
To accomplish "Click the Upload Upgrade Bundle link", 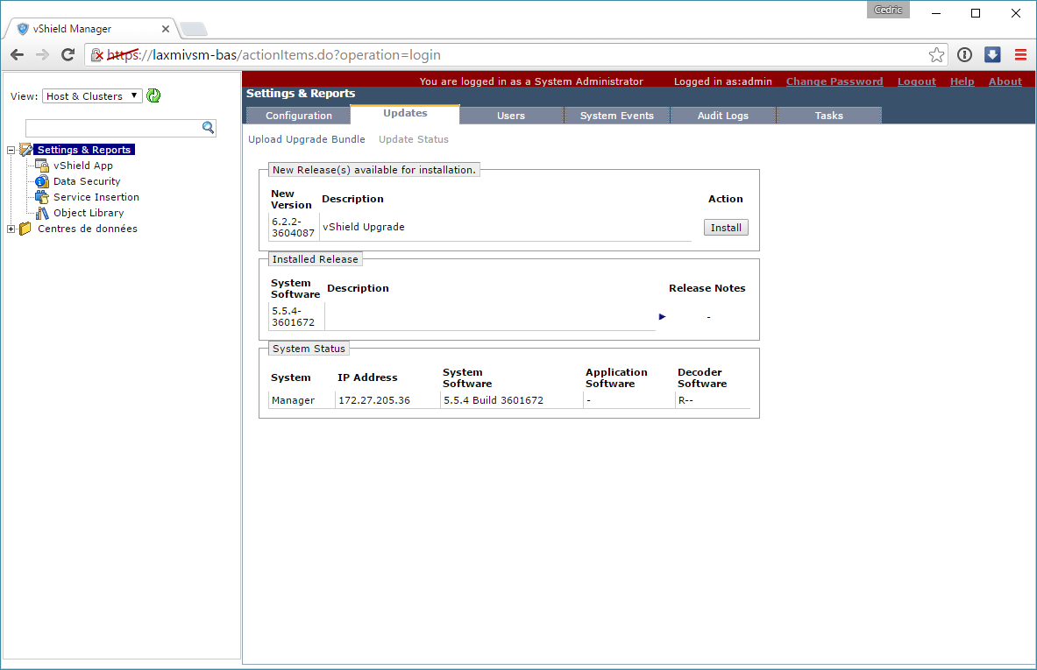I will (x=306, y=139).
